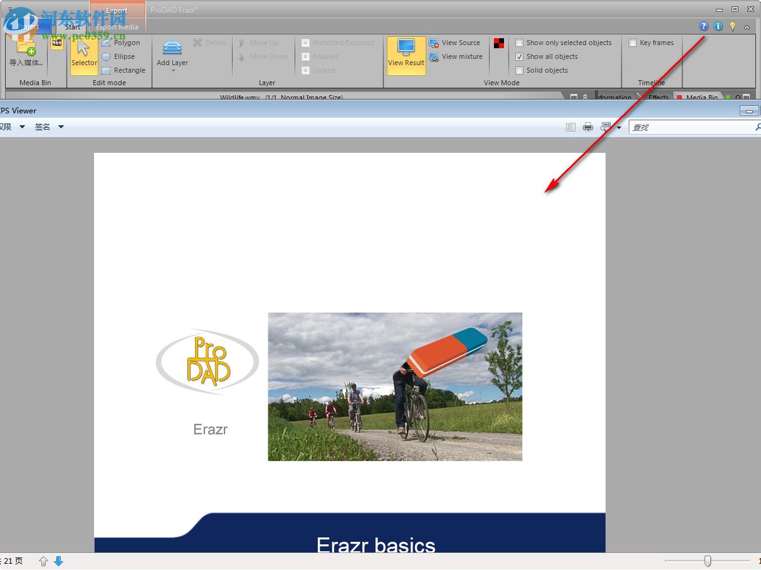Click the document outline icon in XPS Viewer

570,127
